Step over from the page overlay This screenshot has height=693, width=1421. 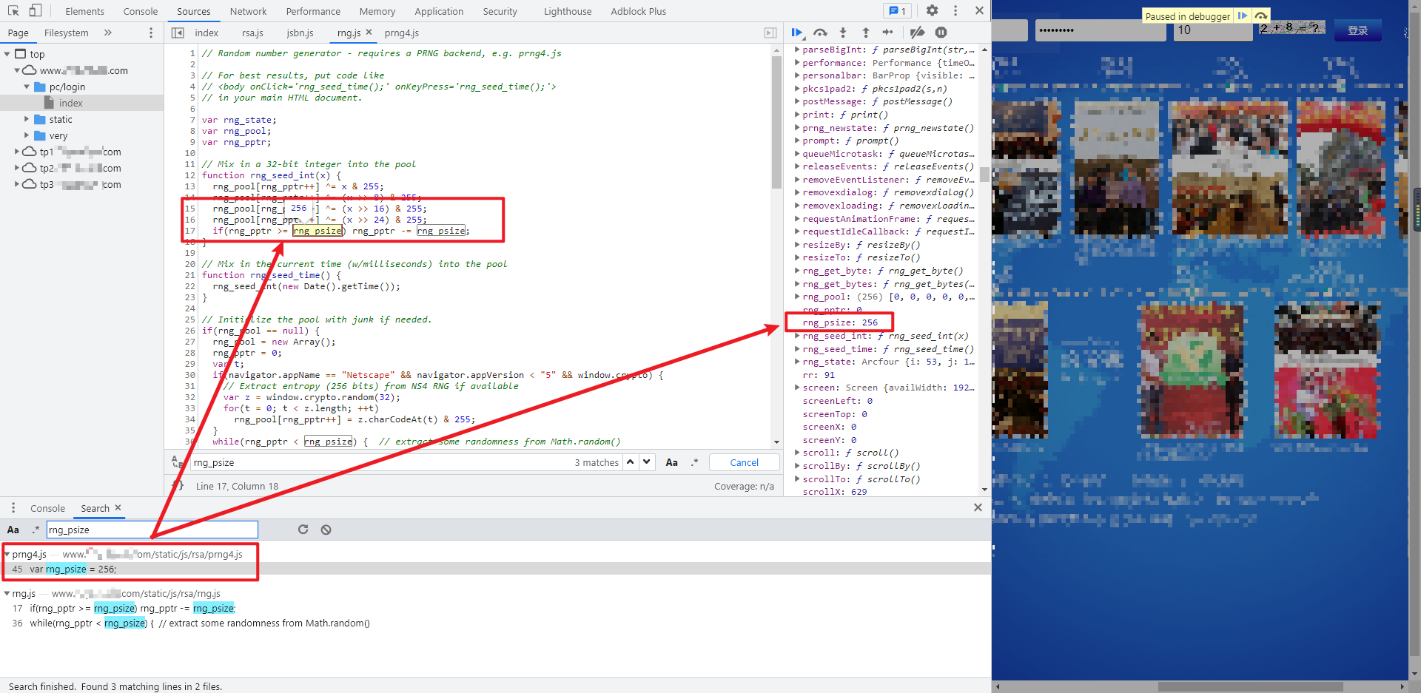pos(1260,16)
